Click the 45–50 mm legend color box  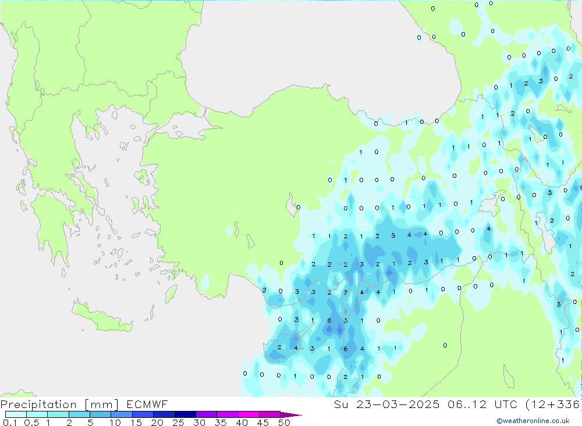269,414
